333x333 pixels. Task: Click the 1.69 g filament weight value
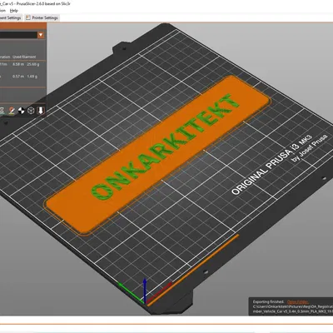click(32, 77)
